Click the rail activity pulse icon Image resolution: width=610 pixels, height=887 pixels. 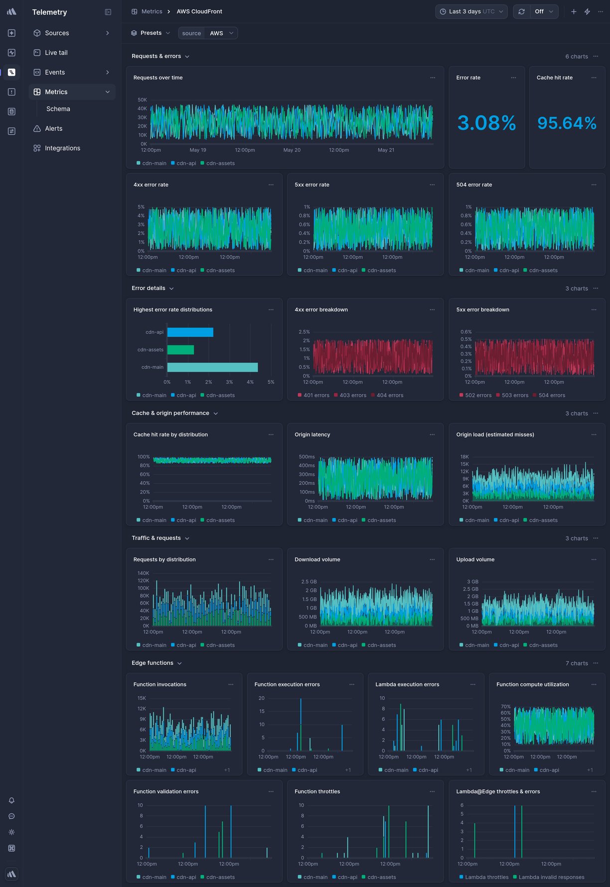coord(11,52)
